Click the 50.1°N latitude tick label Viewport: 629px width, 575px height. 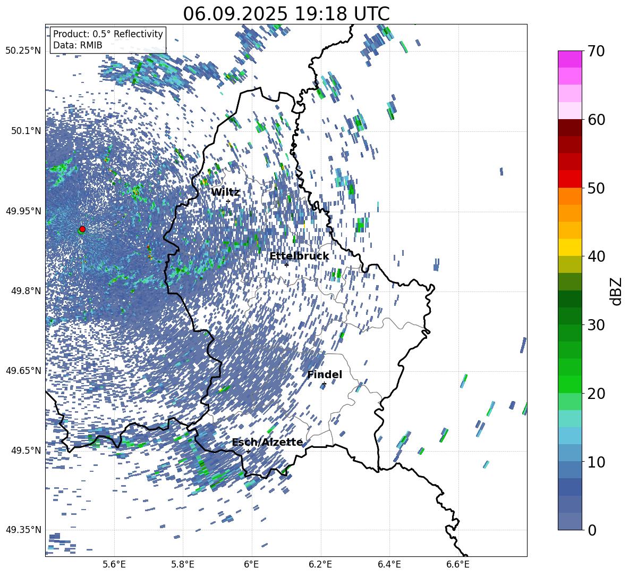(x=25, y=131)
